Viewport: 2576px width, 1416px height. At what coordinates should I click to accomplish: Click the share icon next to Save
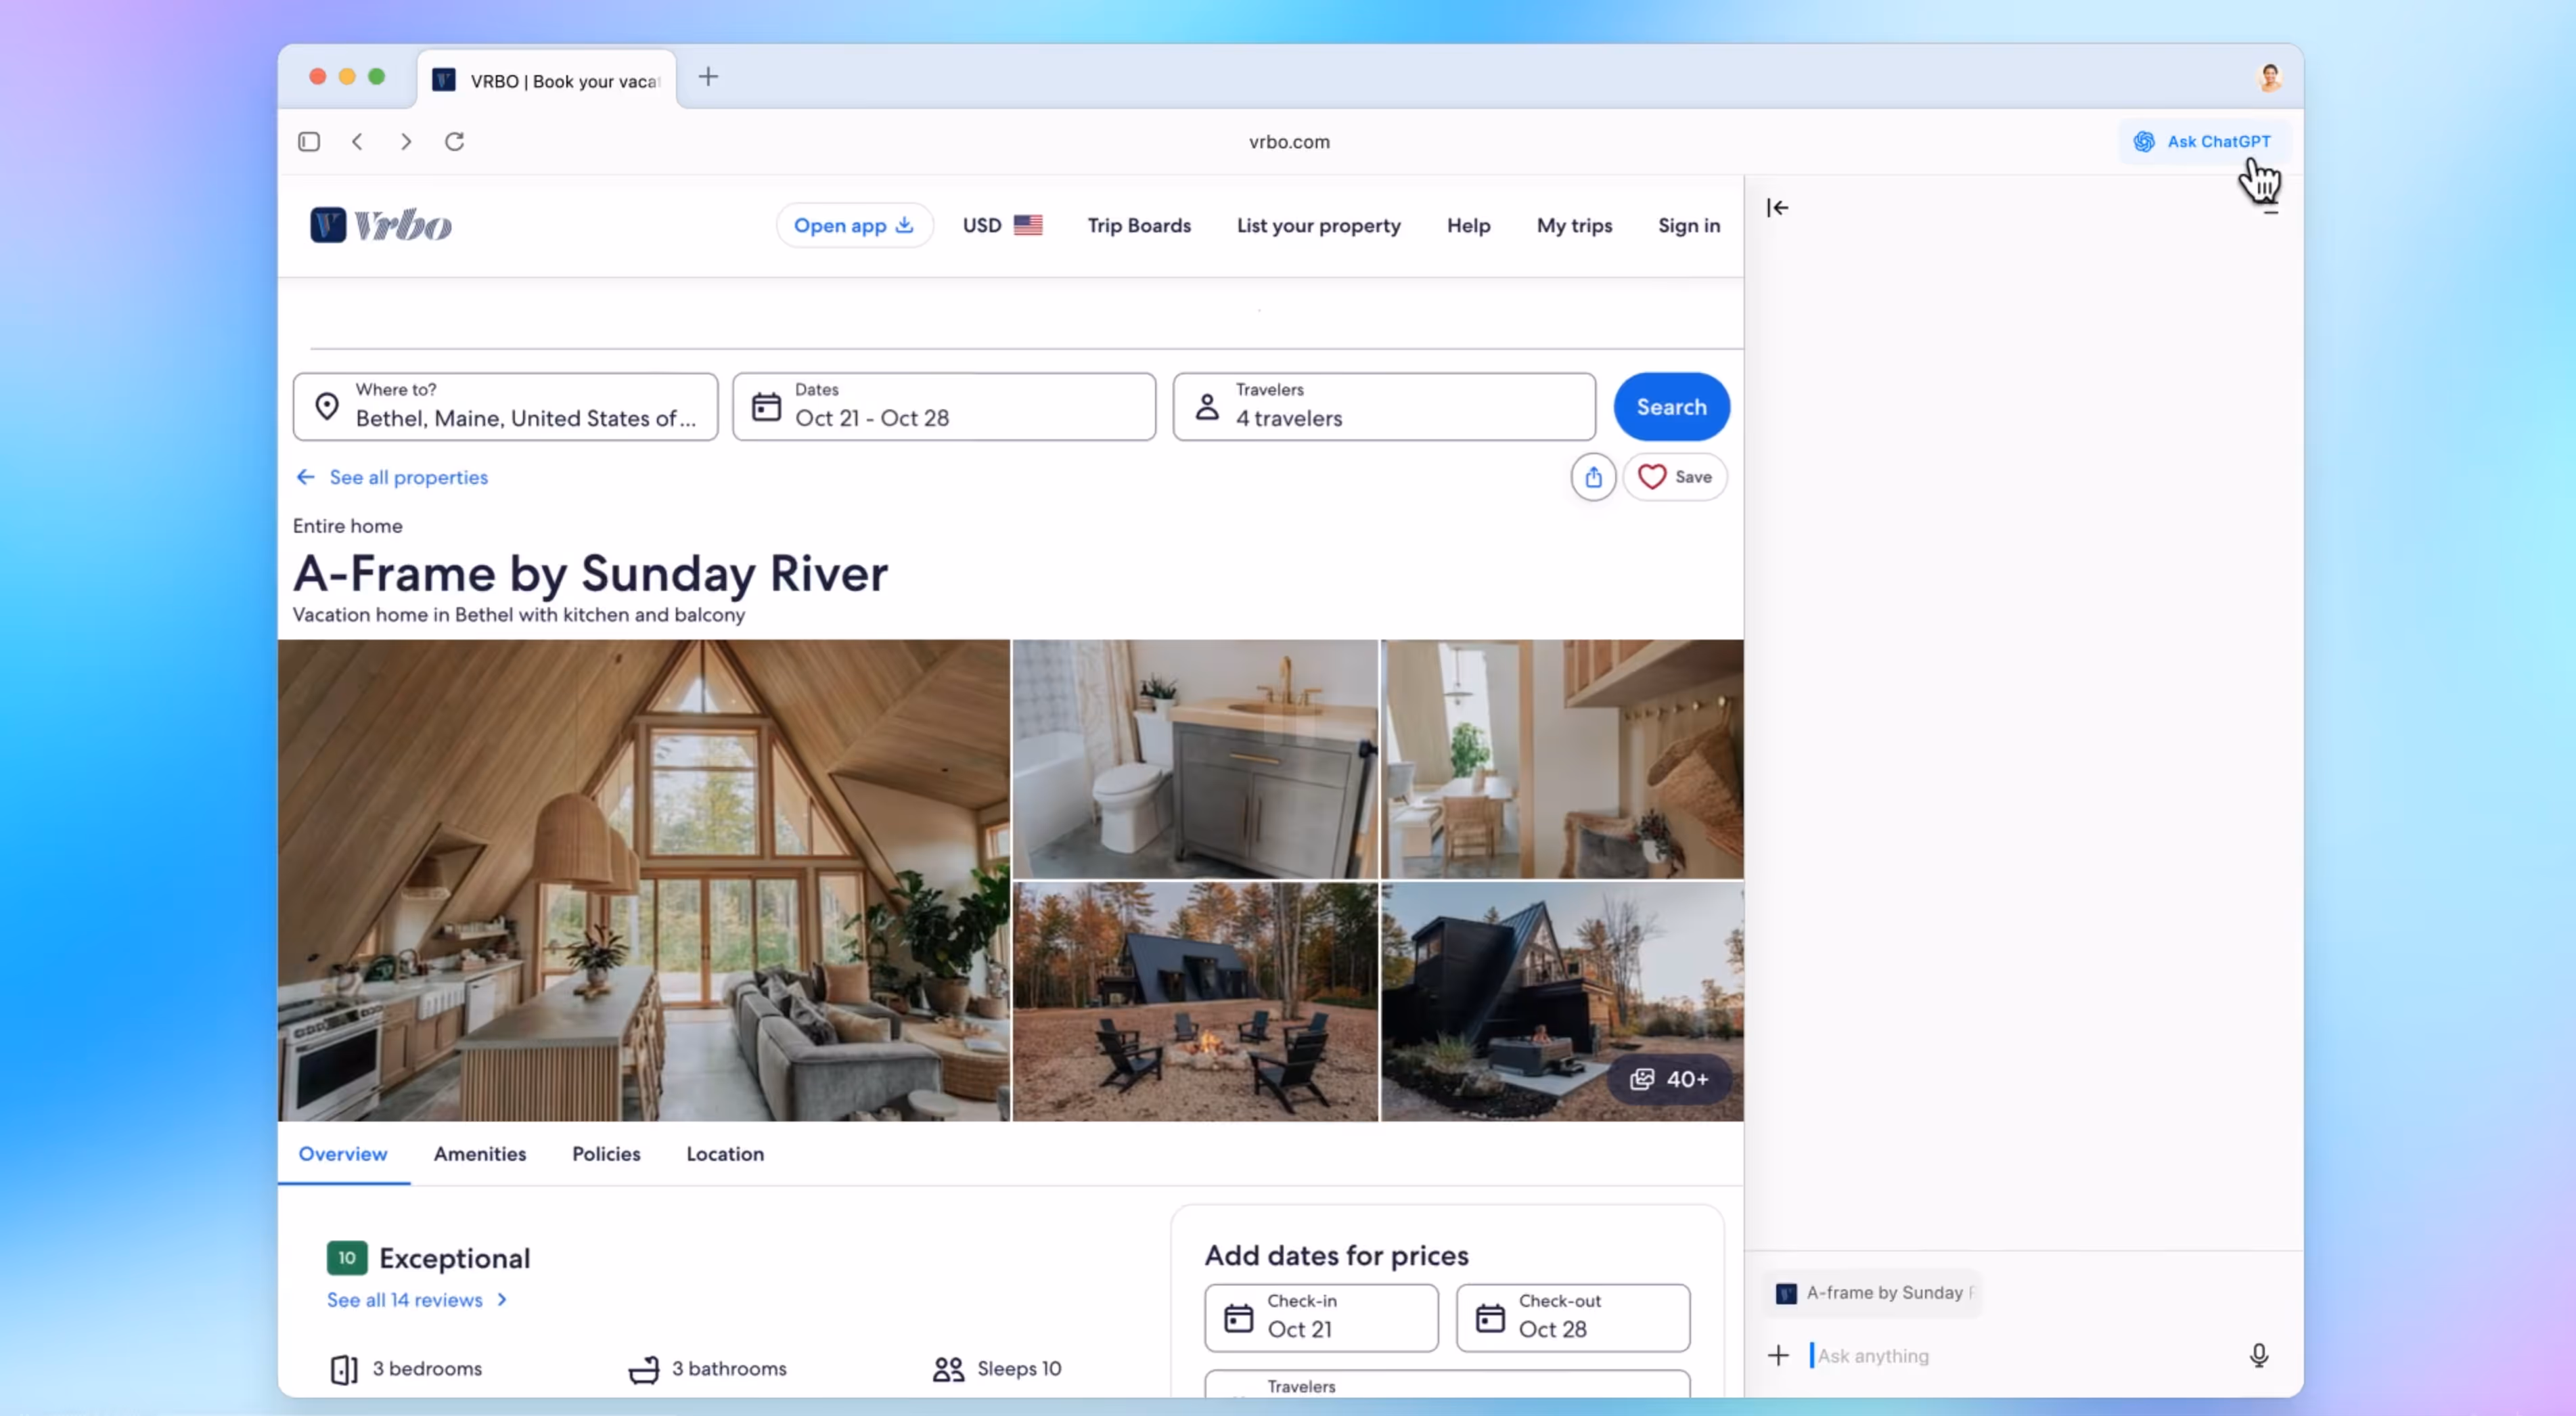pos(1593,477)
